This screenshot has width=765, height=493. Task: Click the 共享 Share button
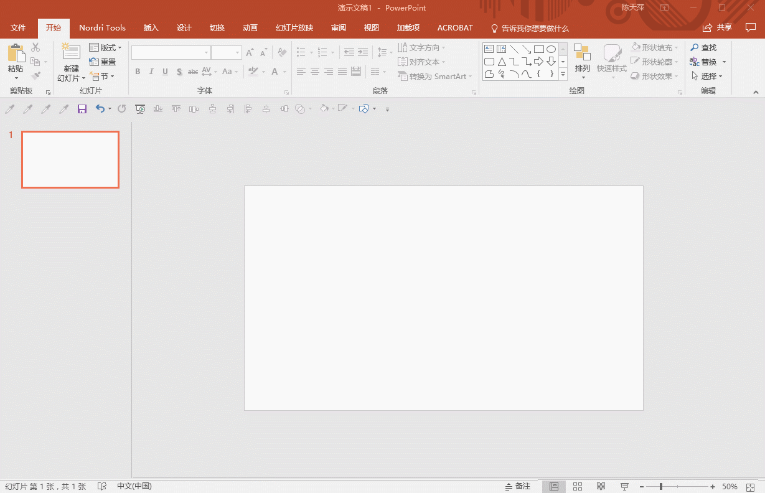(717, 28)
